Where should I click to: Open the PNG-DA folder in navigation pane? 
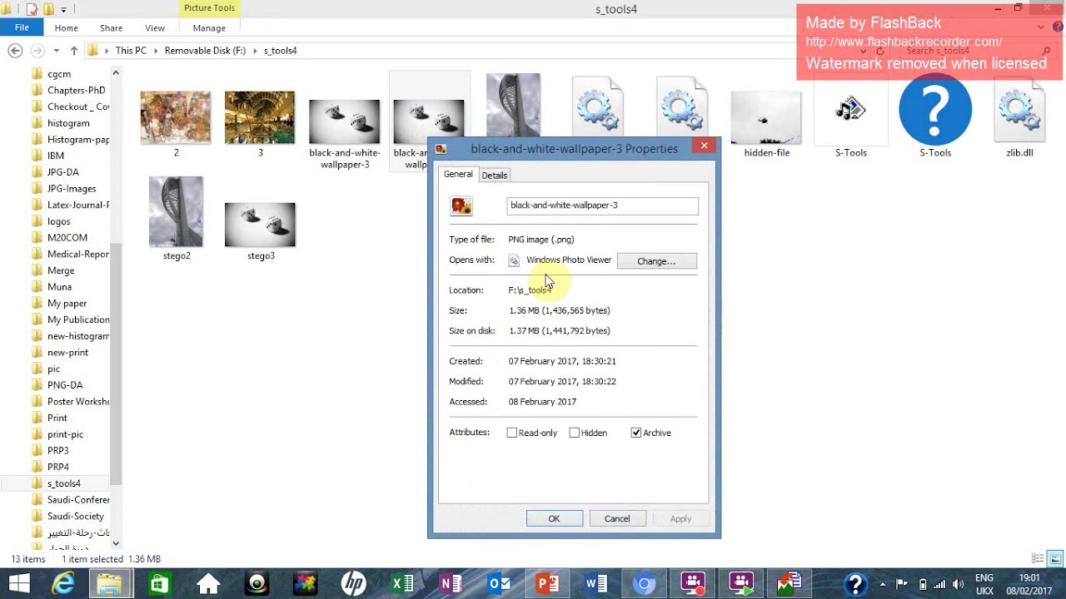65,385
